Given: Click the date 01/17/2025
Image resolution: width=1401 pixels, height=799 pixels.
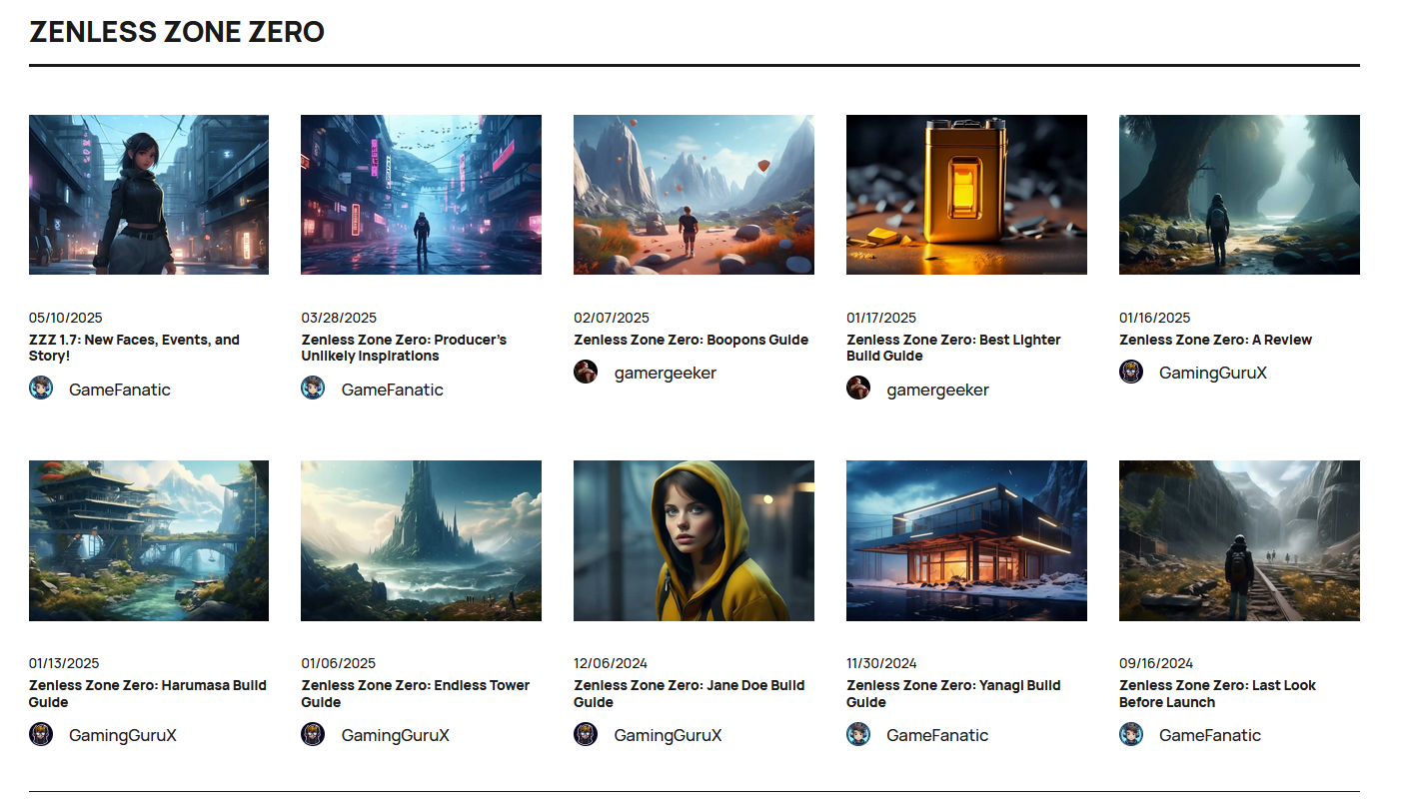Looking at the screenshot, I should pos(881,318).
